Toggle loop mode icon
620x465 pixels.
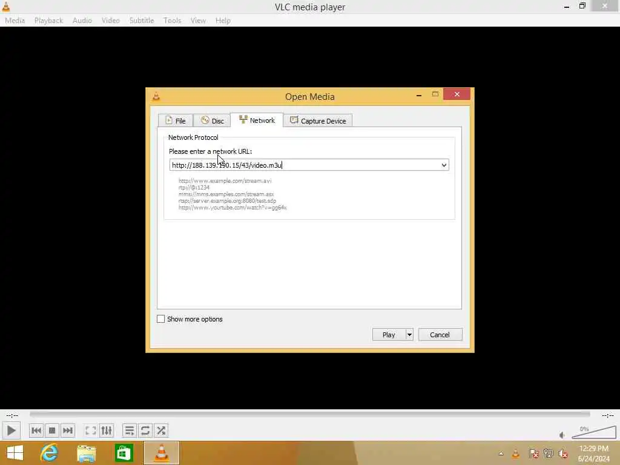pos(145,430)
